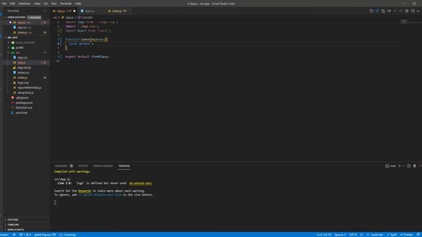The height and width of the screenshot is (237, 422).
Task: Change indentation via Spaces: 2
Action: click(x=340, y=234)
